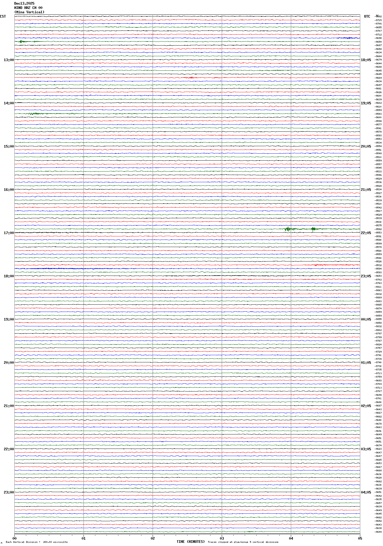Select the 17:00 CST time marker
The width and height of the screenshot is (383, 546).
(9, 233)
